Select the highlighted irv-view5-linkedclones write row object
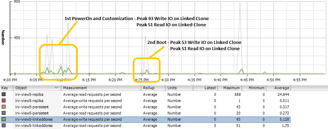The image size is (328, 129). (x=34, y=119)
